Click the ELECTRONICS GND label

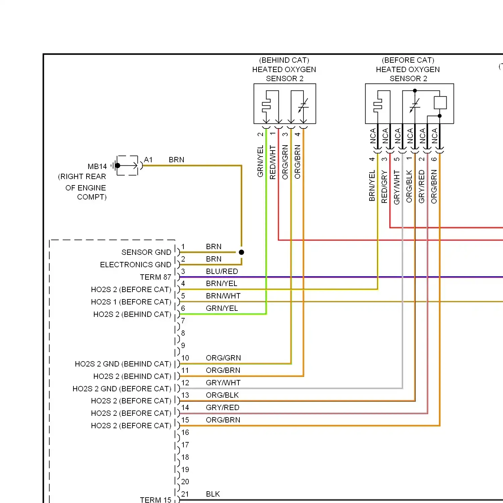135,265
